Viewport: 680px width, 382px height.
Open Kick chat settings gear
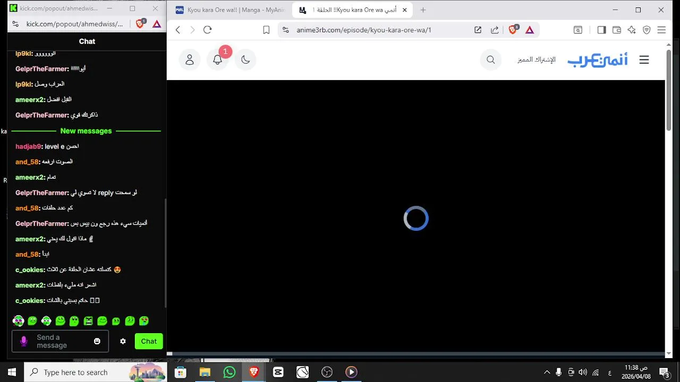pos(123,341)
